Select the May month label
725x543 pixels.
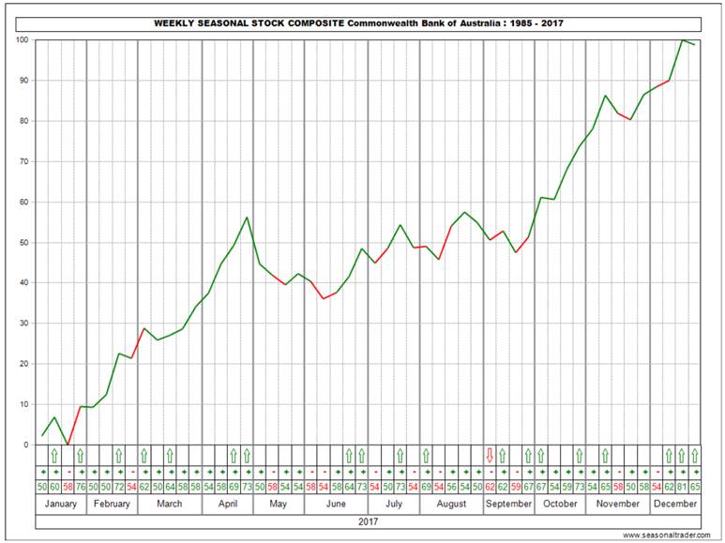click(x=278, y=504)
